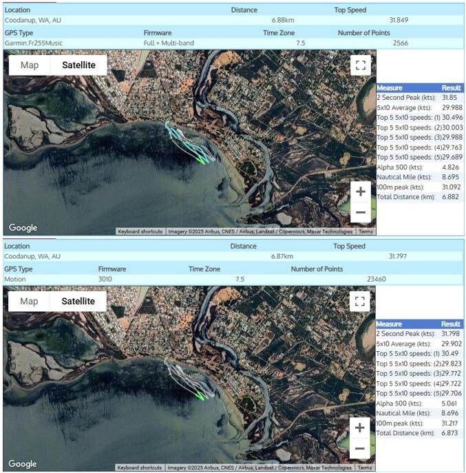Screen dimensions: 466x473
Task: Click fullscreen icon on bottom map
Action: (360, 301)
